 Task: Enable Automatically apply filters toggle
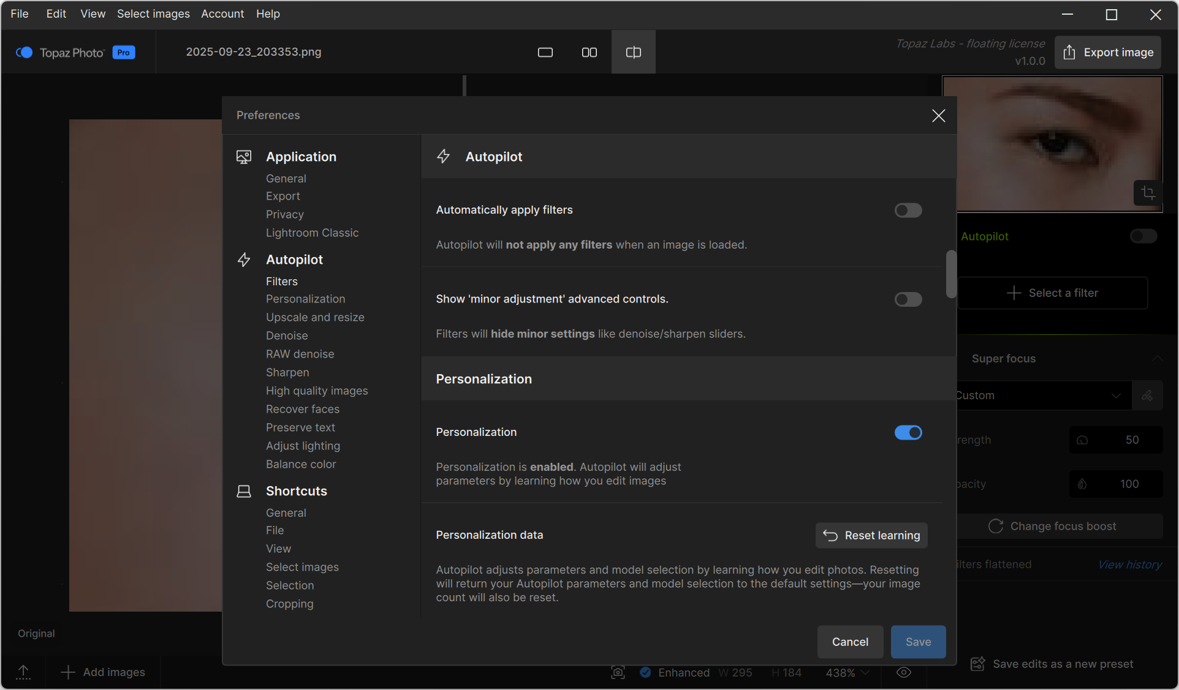[x=908, y=211]
